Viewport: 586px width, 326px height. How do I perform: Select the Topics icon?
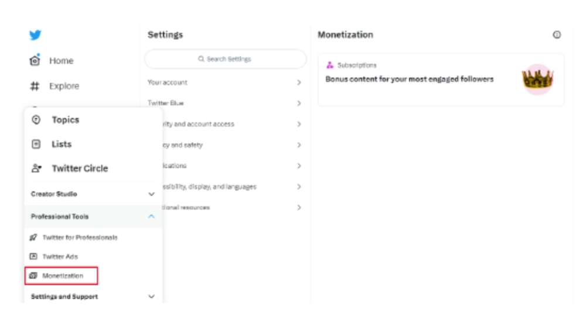tap(36, 120)
